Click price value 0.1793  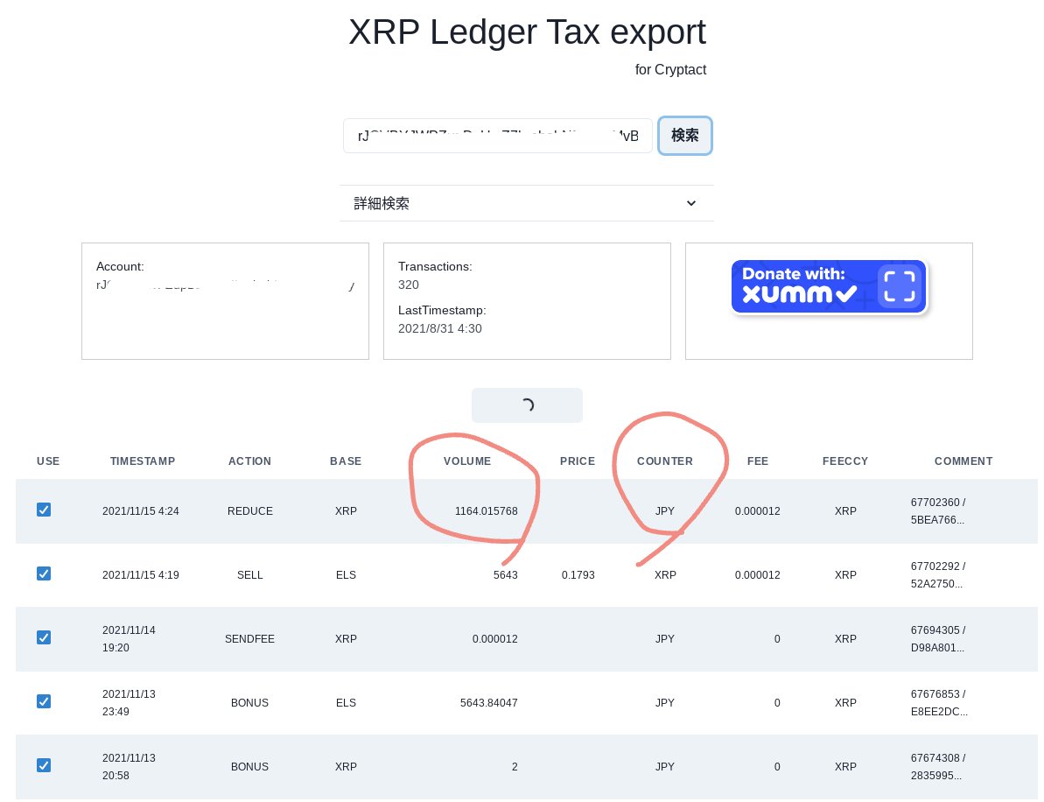578,575
